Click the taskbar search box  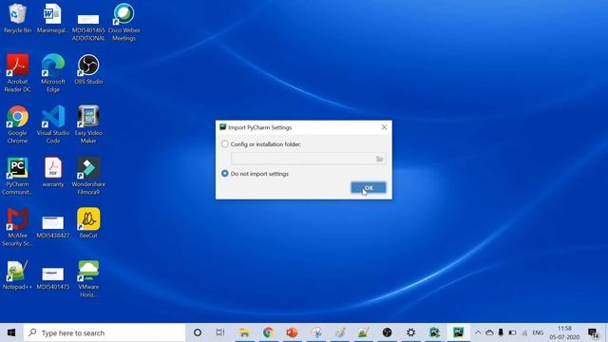pos(104,332)
